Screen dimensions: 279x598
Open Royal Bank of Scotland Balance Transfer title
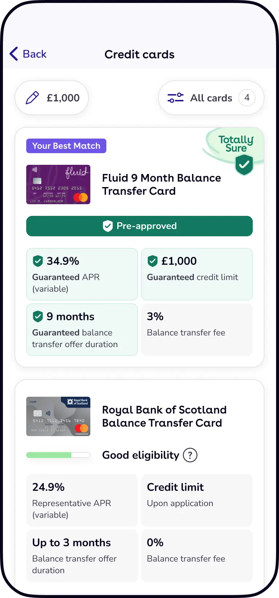tap(164, 416)
